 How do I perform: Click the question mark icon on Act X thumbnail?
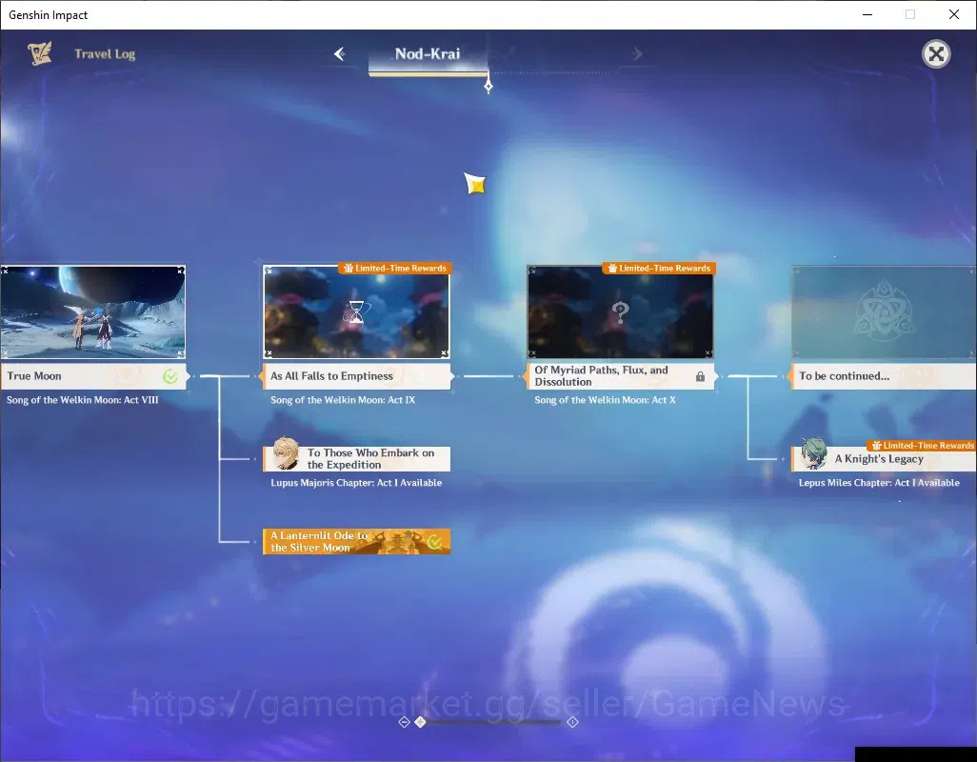click(x=620, y=311)
